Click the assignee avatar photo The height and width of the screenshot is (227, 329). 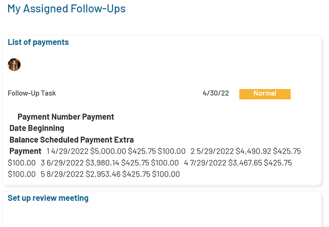coord(14,64)
